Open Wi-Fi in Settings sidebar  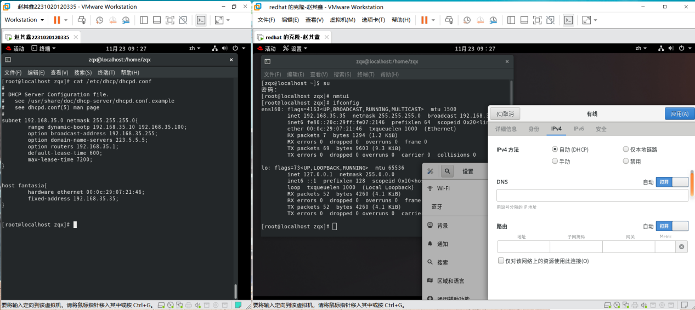(x=455, y=188)
